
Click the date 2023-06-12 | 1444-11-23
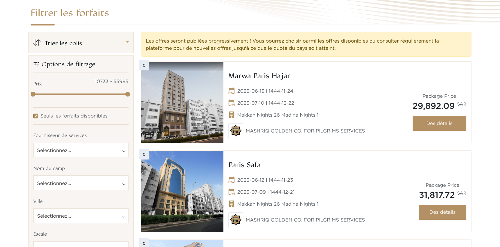pos(265,180)
